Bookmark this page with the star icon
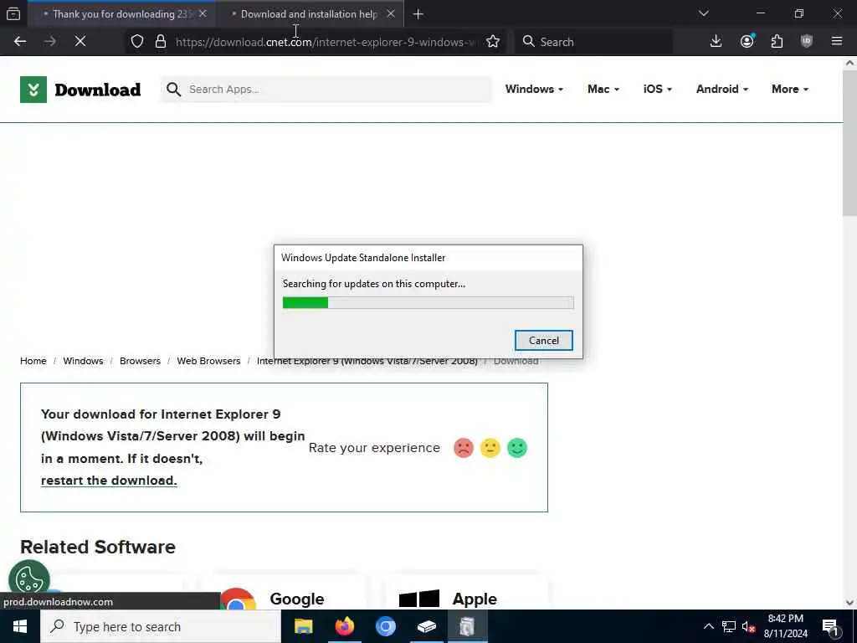 tap(492, 42)
